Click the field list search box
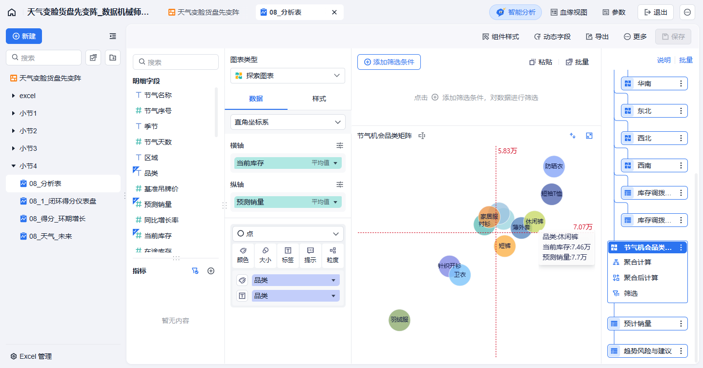The width and height of the screenshot is (703, 368). 176,62
